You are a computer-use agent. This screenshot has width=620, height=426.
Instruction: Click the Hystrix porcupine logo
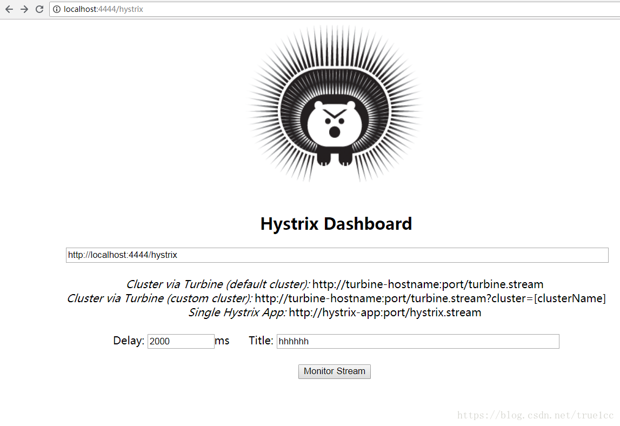(335, 104)
